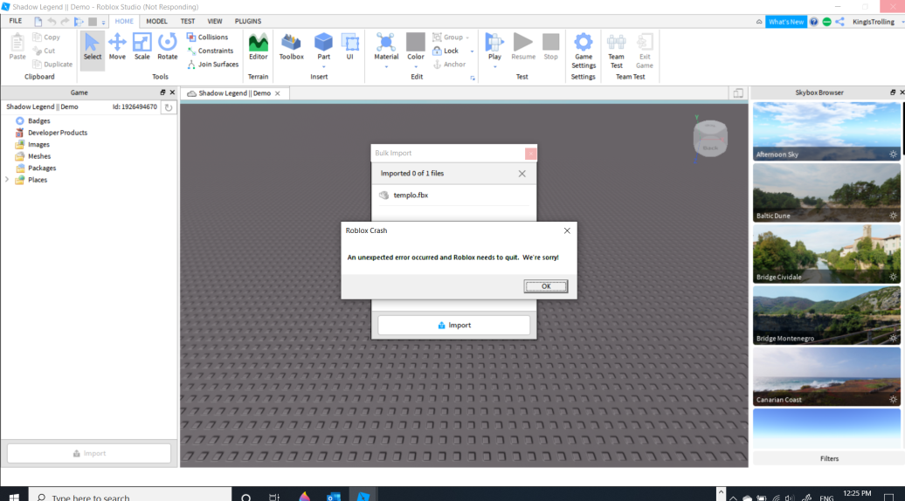Expand the Play dropdown arrow
Screen dimensions: 905x501
click(494, 66)
